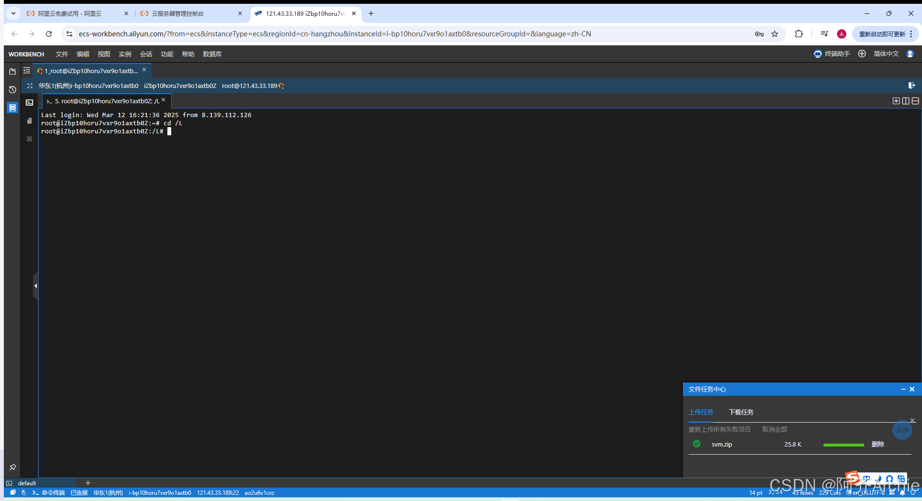Click 重新上传所有失败项目 link
This screenshot has height=501, width=922.
719,429
